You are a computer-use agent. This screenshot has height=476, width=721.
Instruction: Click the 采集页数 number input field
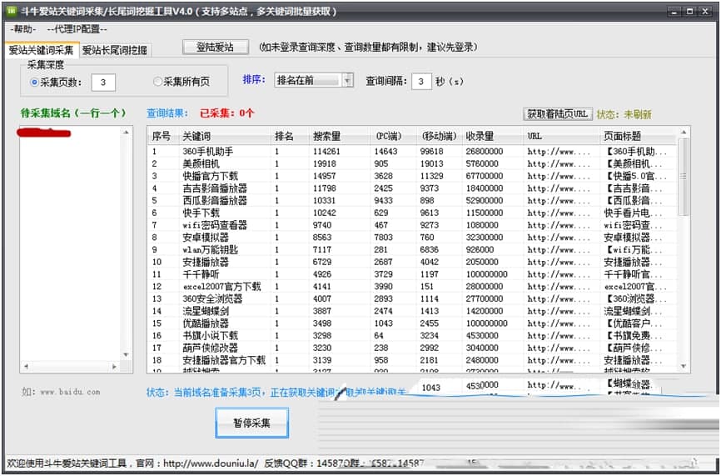coord(102,82)
